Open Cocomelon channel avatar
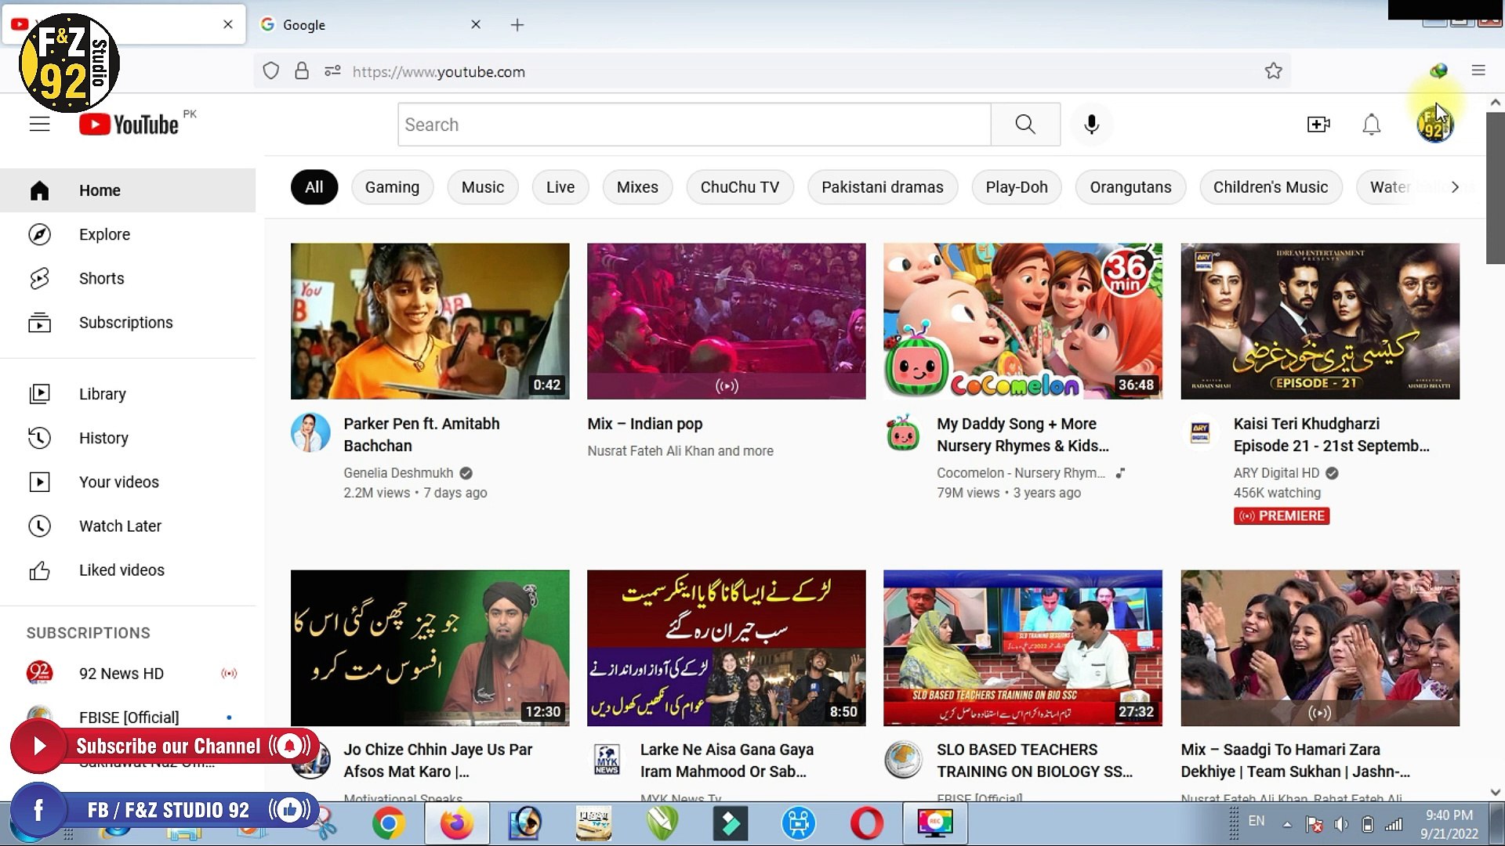This screenshot has width=1505, height=846. 903,432
